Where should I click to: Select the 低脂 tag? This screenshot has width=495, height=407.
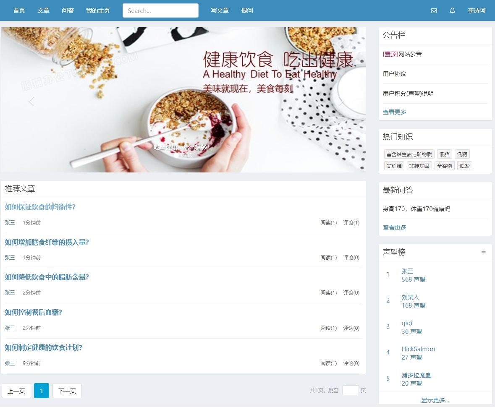(444, 154)
